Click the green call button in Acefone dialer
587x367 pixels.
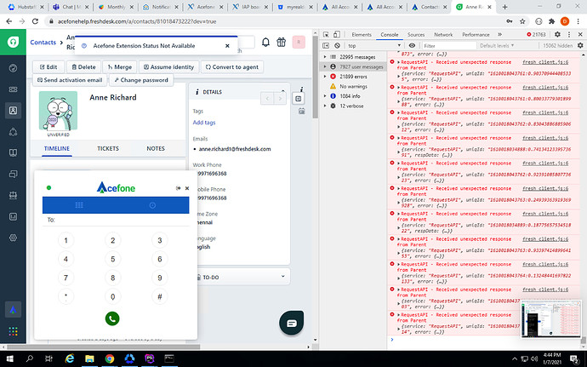[x=112, y=318]
